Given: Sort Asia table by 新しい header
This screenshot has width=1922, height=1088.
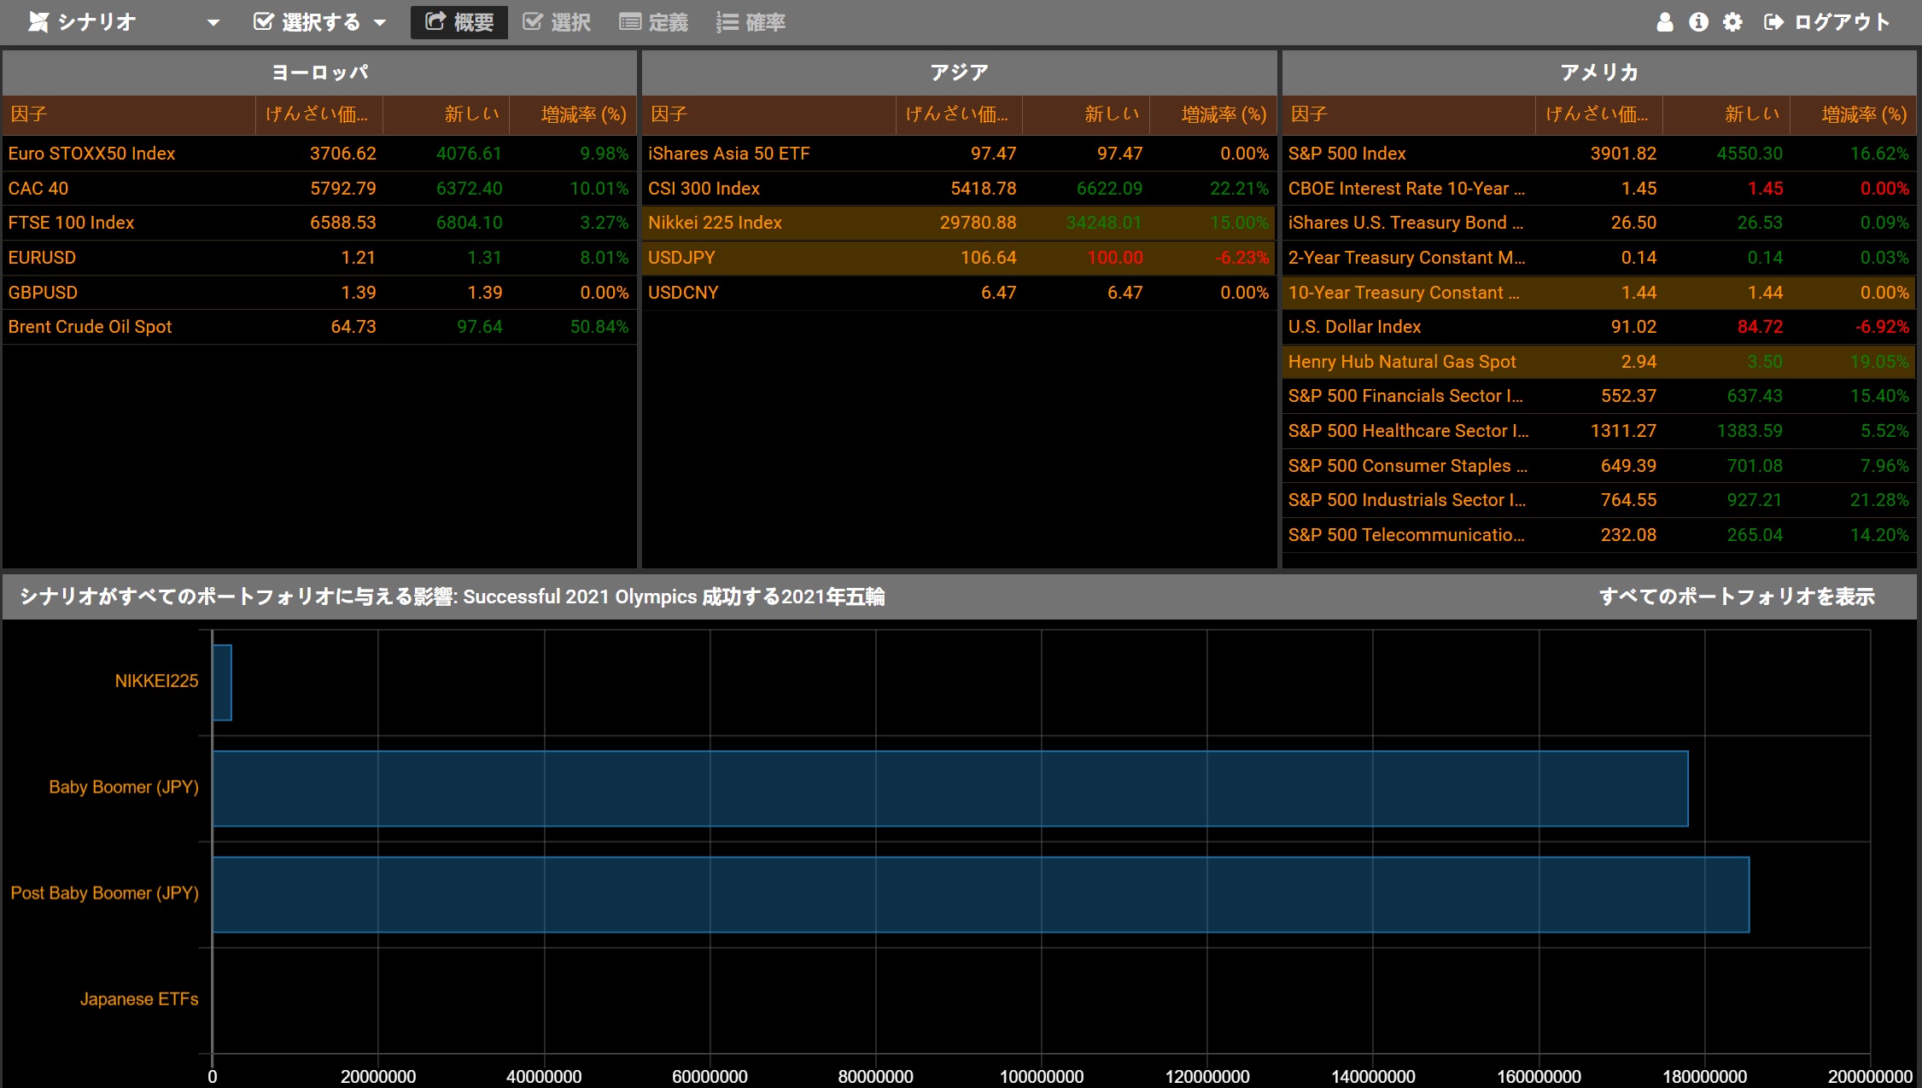Looking at the screenshot, I should [x=1086, y=114].
